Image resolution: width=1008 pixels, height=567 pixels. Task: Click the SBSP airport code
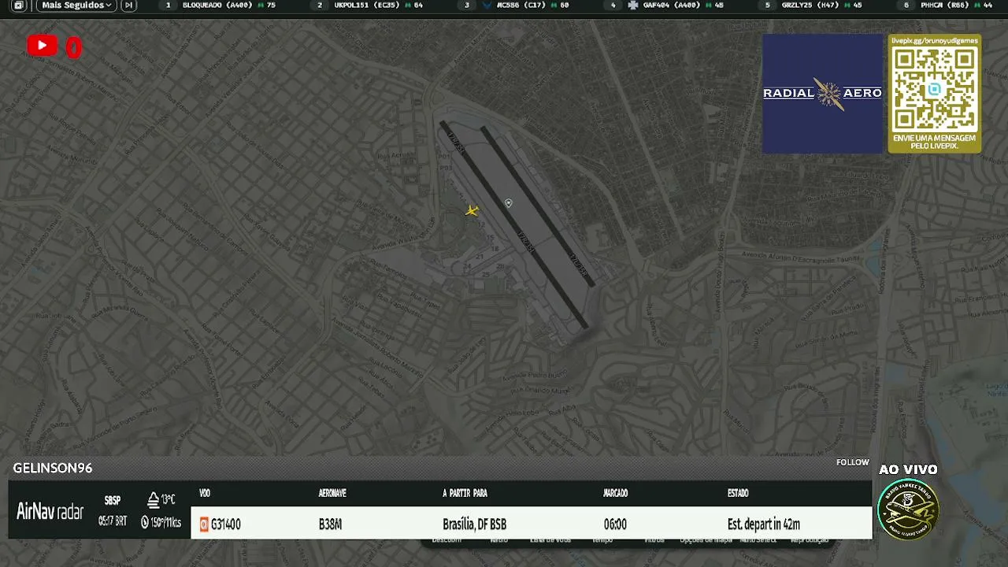(x=113, y=501)
